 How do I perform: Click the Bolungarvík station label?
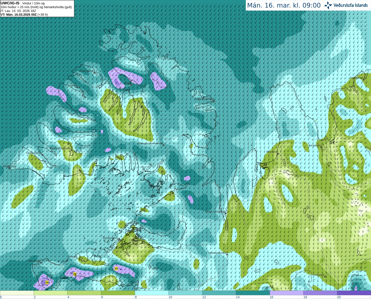click(x=86, y=71)
